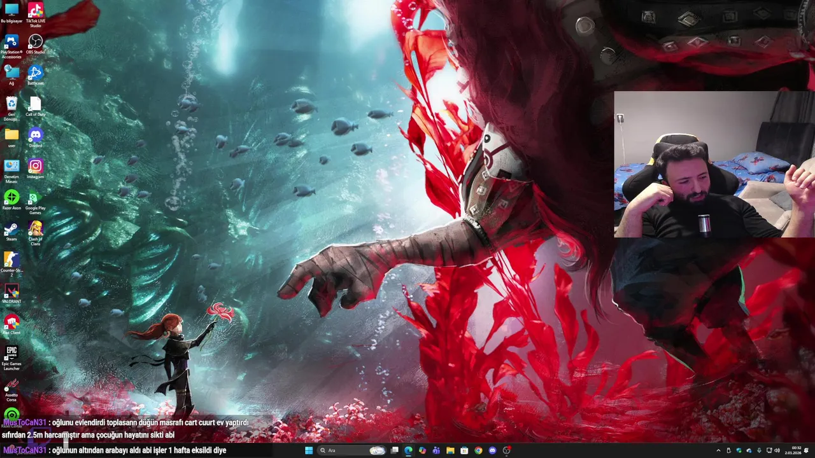This screenshot has height=458, width=815.
Task: Select the Epic Games Launcher shortcut
Action: coord(11,358)
